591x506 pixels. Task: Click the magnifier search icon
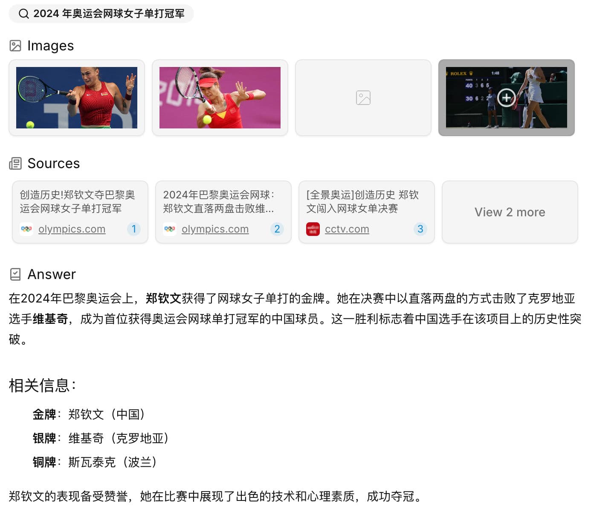pos(23,14)
